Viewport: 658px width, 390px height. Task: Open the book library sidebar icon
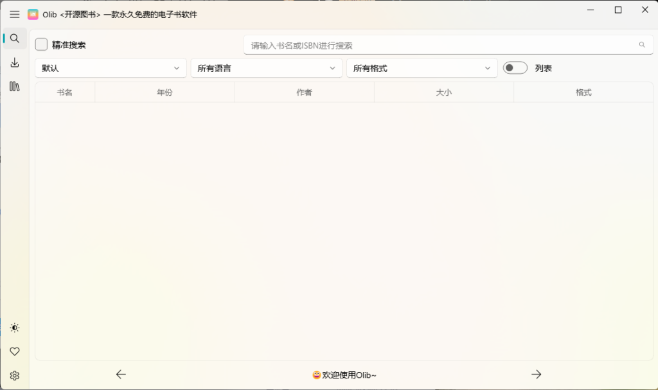pyautogui.click(x=14, y=87)
